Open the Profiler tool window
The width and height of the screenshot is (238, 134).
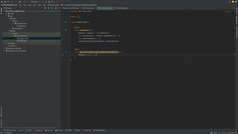point(69,130)
